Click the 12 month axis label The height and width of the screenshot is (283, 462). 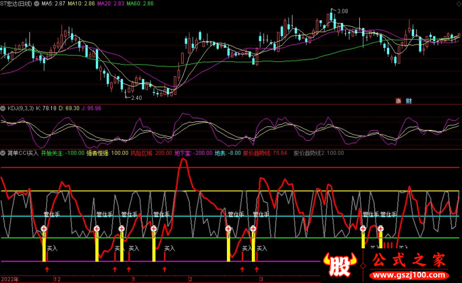[x=57, y=279]
